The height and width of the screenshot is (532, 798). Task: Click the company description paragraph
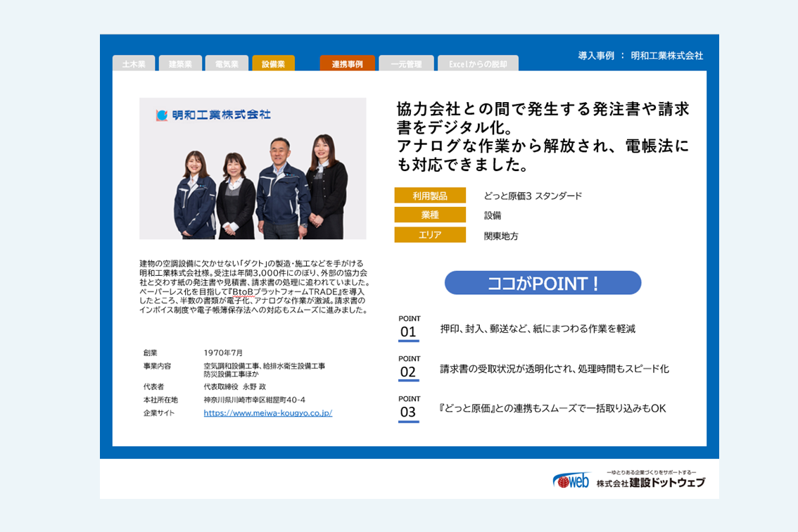tap(254, 286)
